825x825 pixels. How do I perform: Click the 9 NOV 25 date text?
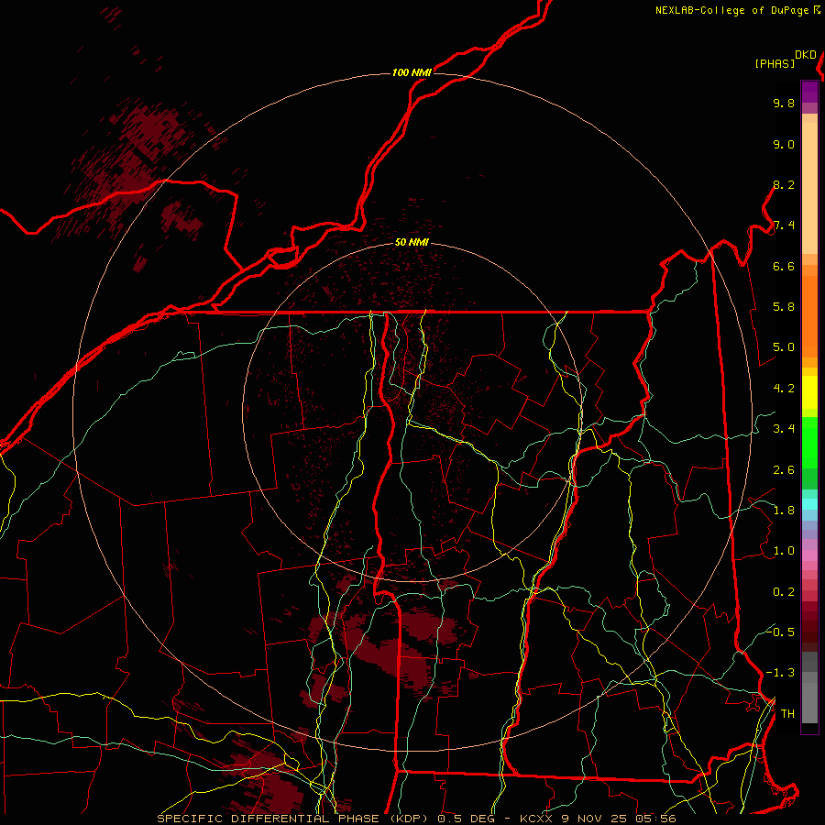(x=594, y=819)
